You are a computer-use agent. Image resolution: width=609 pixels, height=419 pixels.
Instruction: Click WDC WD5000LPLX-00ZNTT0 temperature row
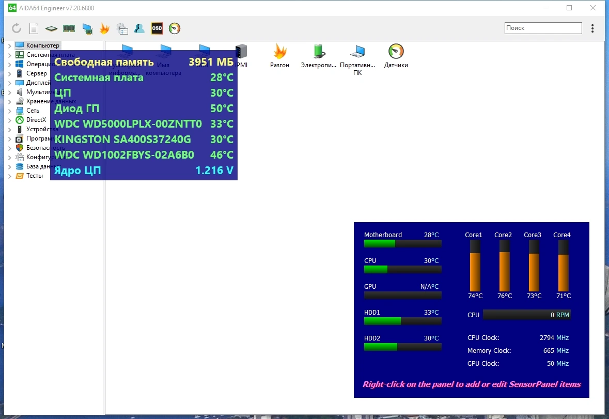click(144, 124)
